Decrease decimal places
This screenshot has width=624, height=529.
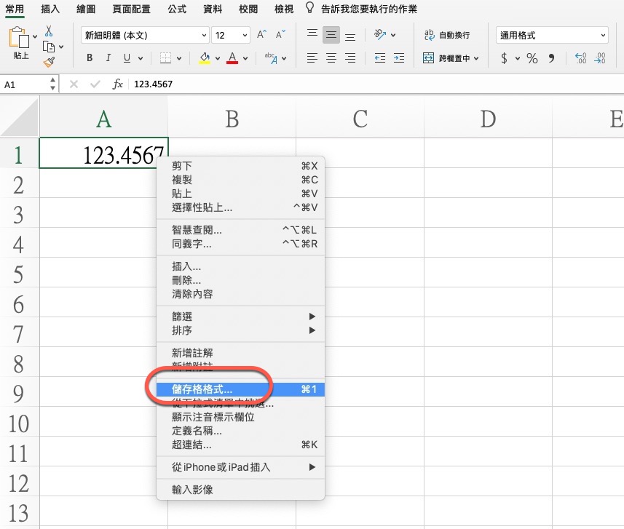click(x=600, y=58)
